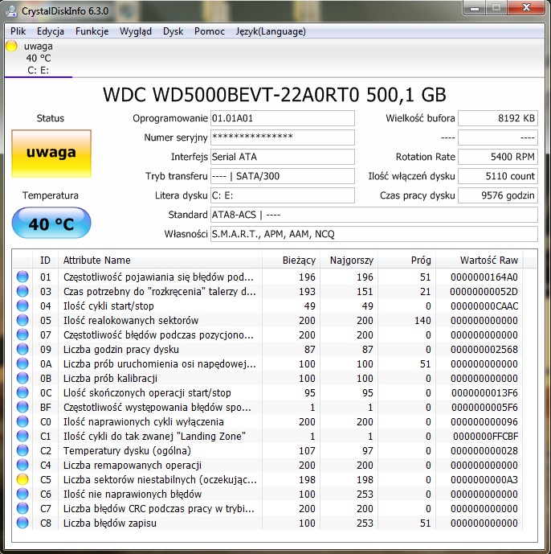The height and width of the screenshot is (554, 551).
Task: Click yellow warning icon for attribute C5
Action: click(22, 479)
